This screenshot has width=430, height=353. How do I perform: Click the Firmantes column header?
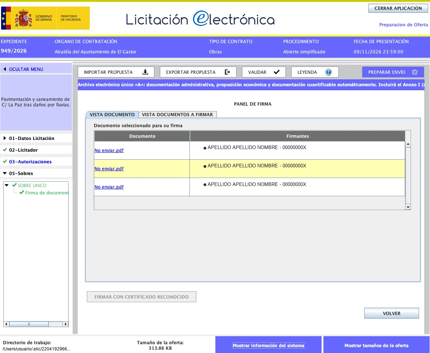[x=297, y=136]
